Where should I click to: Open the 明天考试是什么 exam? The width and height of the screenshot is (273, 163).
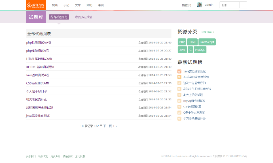click(x=36, y=99)
